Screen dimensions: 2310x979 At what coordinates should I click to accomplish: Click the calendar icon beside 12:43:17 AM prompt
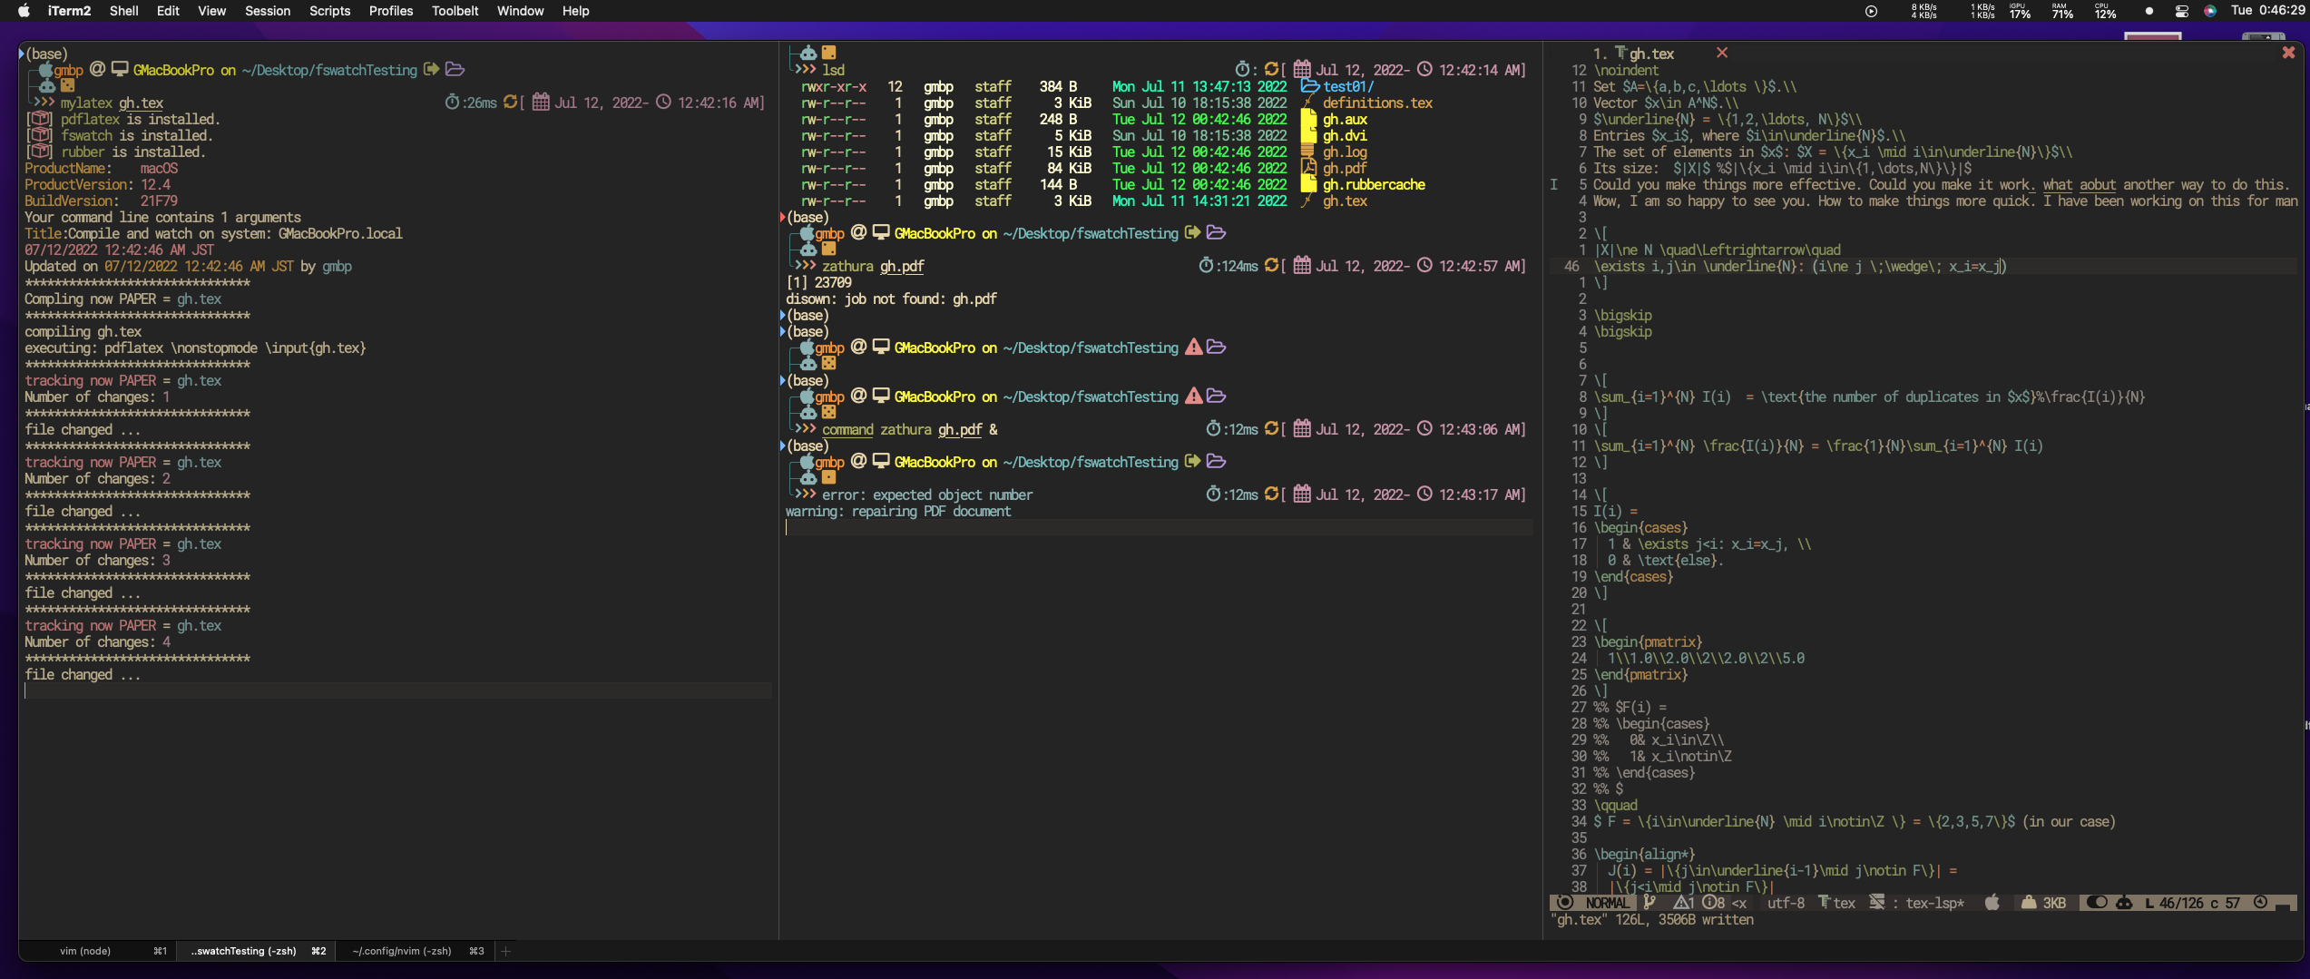(x=1302, y=494)
